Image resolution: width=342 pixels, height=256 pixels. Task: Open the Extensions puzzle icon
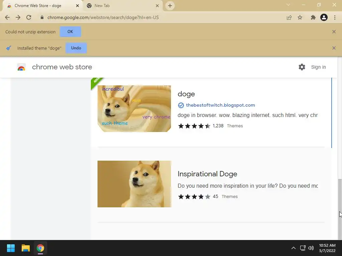[x=313, y=17]
